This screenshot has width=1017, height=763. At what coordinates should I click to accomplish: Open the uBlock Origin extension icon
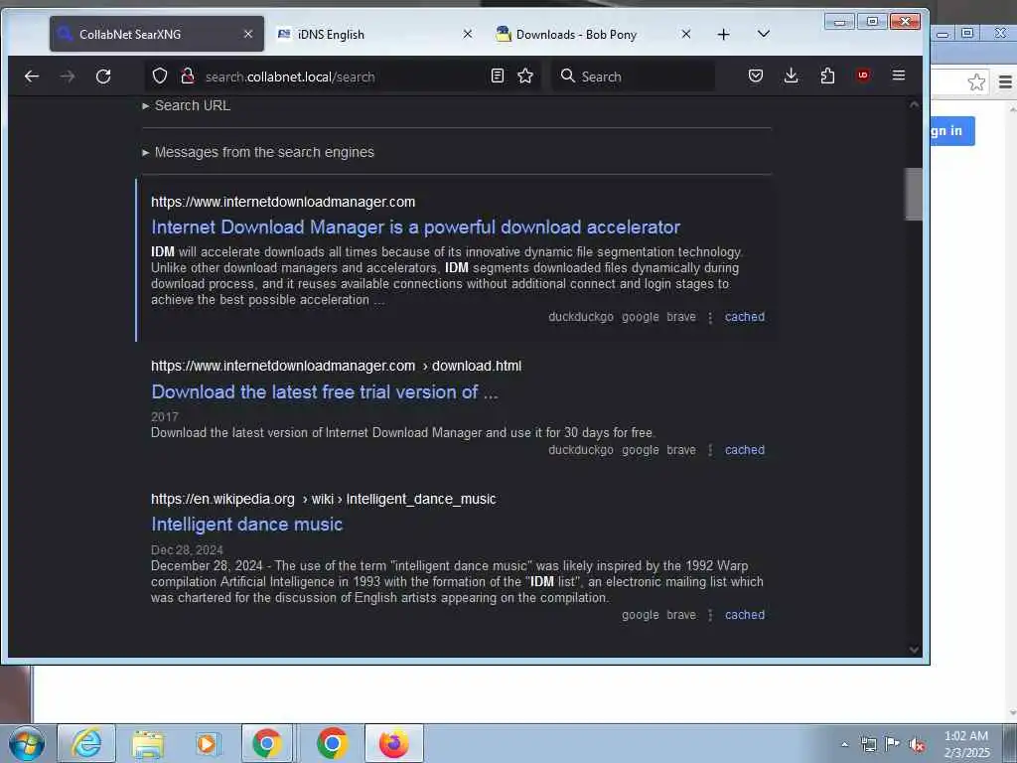coord(863,76)
